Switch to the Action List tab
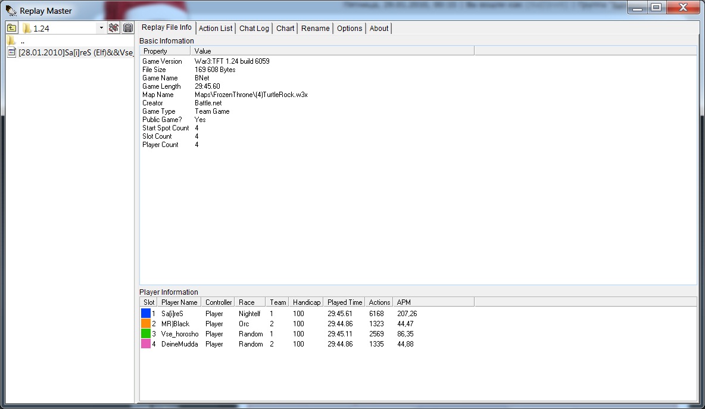 click(x=216, y=29)
